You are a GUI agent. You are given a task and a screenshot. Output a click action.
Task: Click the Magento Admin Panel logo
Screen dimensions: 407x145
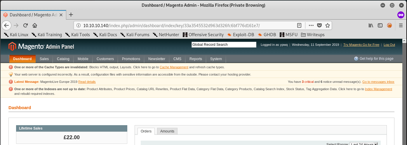(41, 46)
